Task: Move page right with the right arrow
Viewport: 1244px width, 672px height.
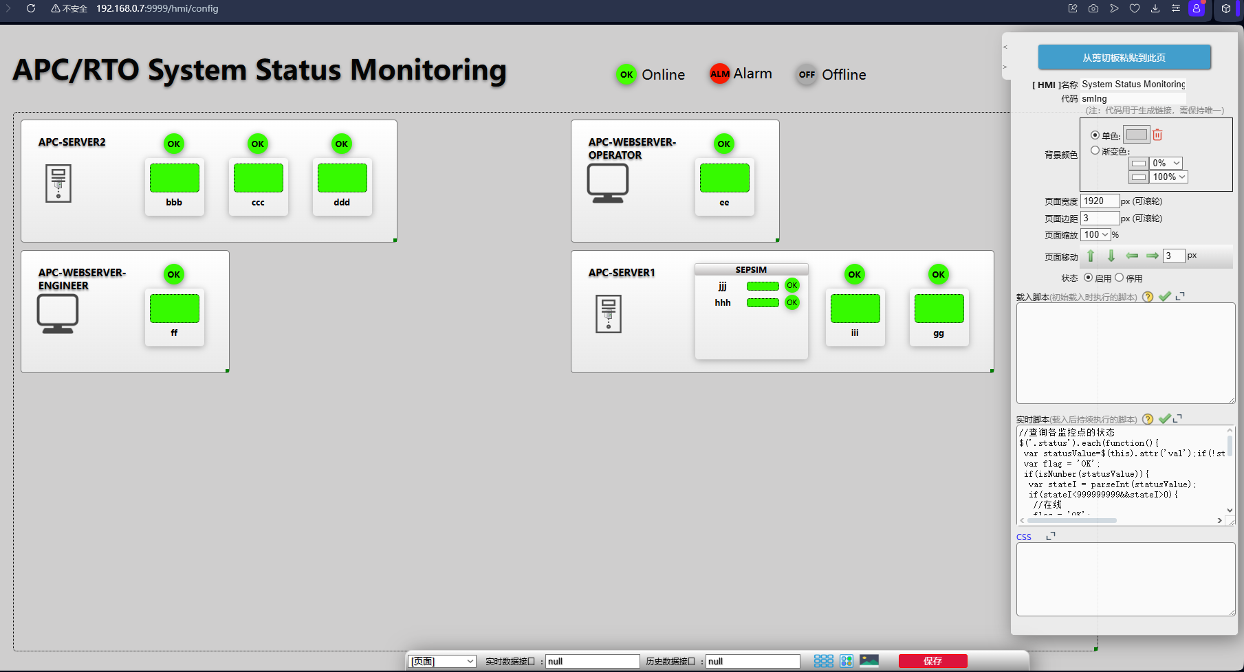Action: click(1153, 256)
